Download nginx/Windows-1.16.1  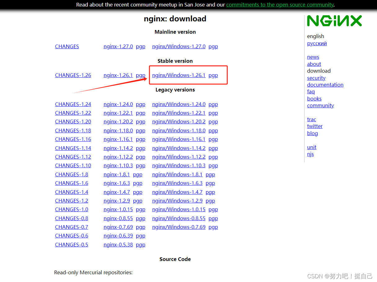[179, 139]
